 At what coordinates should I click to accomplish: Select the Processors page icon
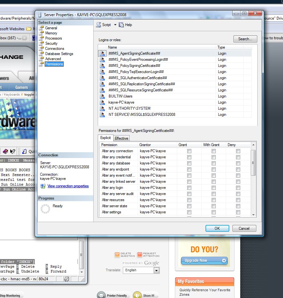click(x=41, y=38)
